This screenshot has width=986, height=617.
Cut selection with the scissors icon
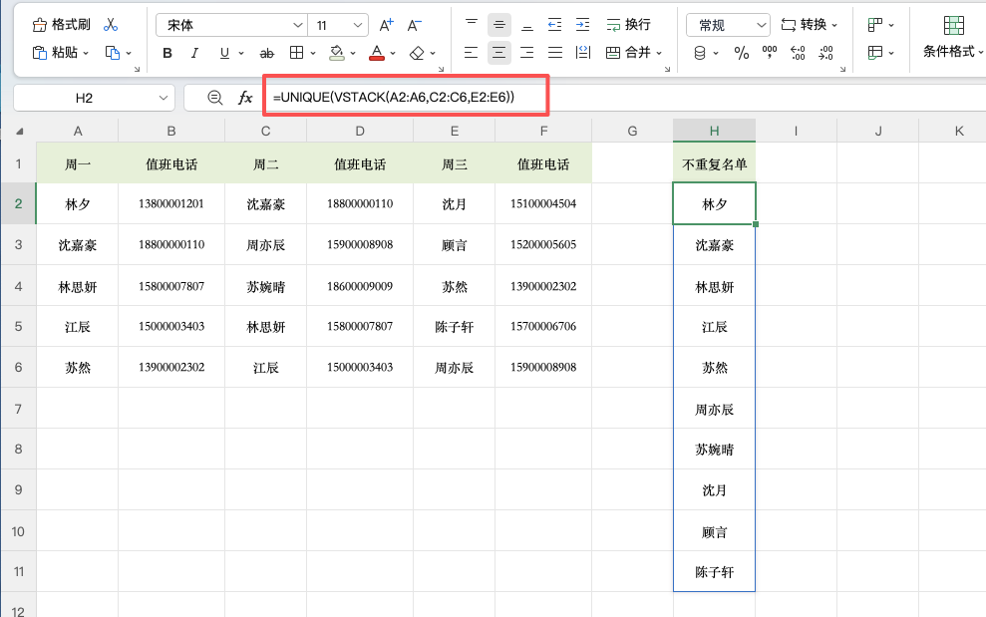pos(111,25)
